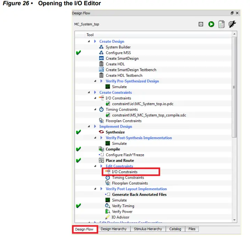Select Verify Post Layout Implementation link
The image size is (250, 237).
[x=136, y=189]
